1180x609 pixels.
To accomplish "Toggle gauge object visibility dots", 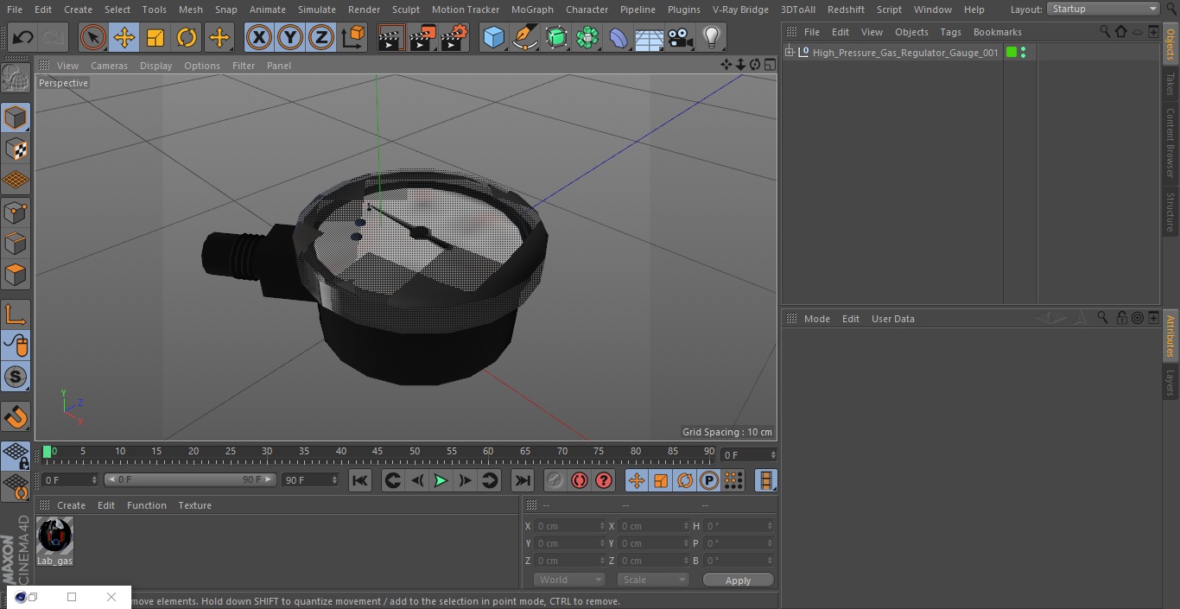I will (1024, 53).
